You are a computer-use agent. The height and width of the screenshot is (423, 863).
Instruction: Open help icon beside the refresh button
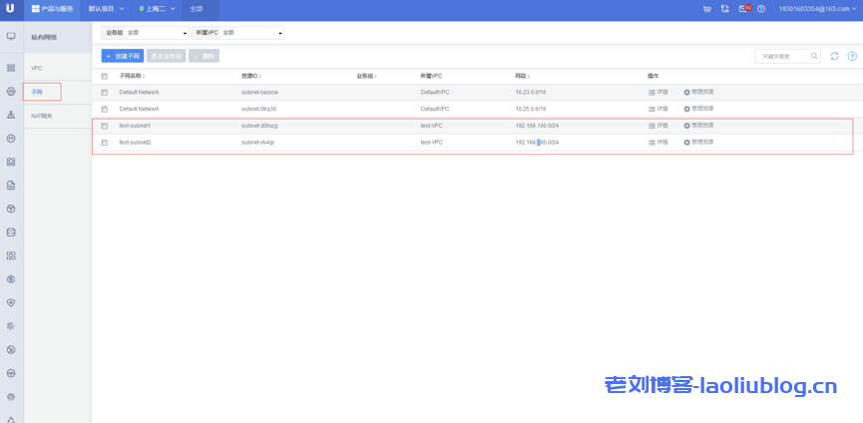coord(851,56)
